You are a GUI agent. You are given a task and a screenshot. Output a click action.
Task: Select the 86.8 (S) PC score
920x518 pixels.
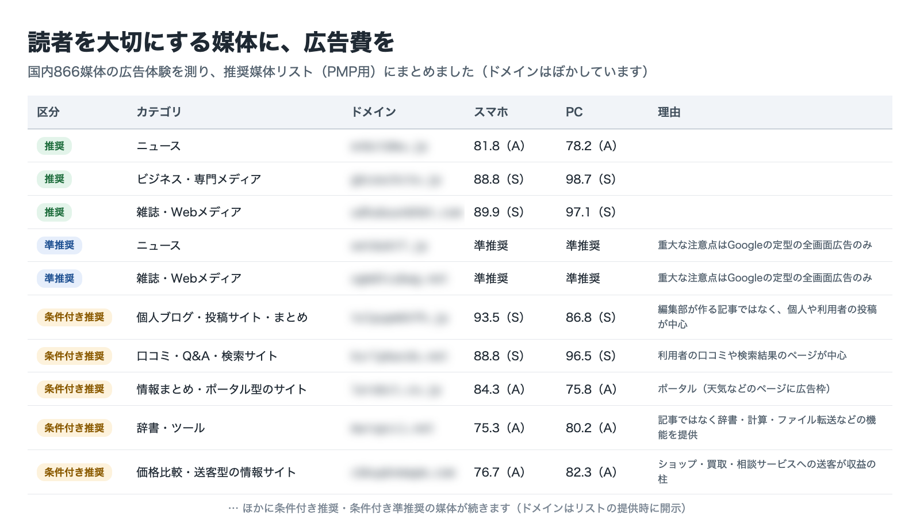[x=591, y=317]
